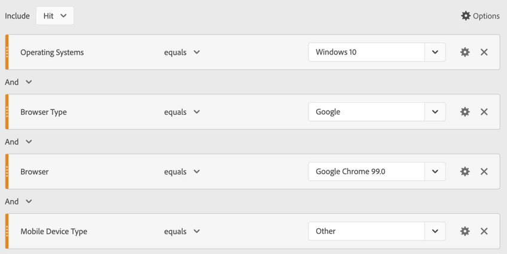Remove the Mobile Device Type rule
The width and height of the screenshot is (507, 254).
click(484, 231)
